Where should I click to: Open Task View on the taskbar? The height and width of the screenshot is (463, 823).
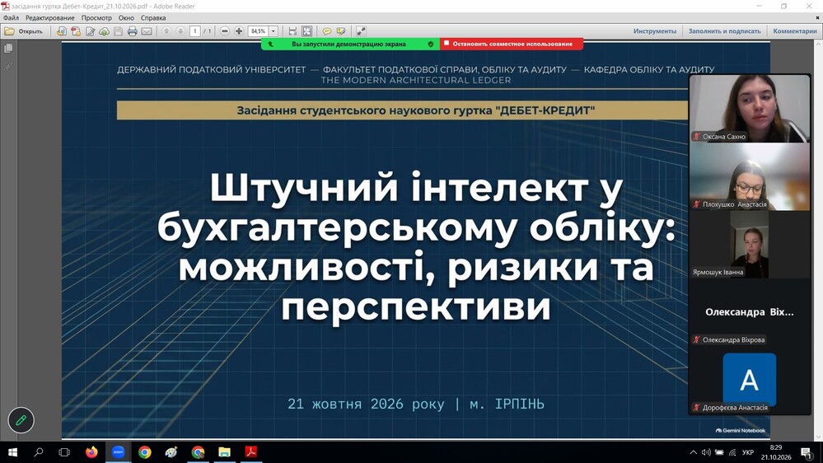point(64,452)
